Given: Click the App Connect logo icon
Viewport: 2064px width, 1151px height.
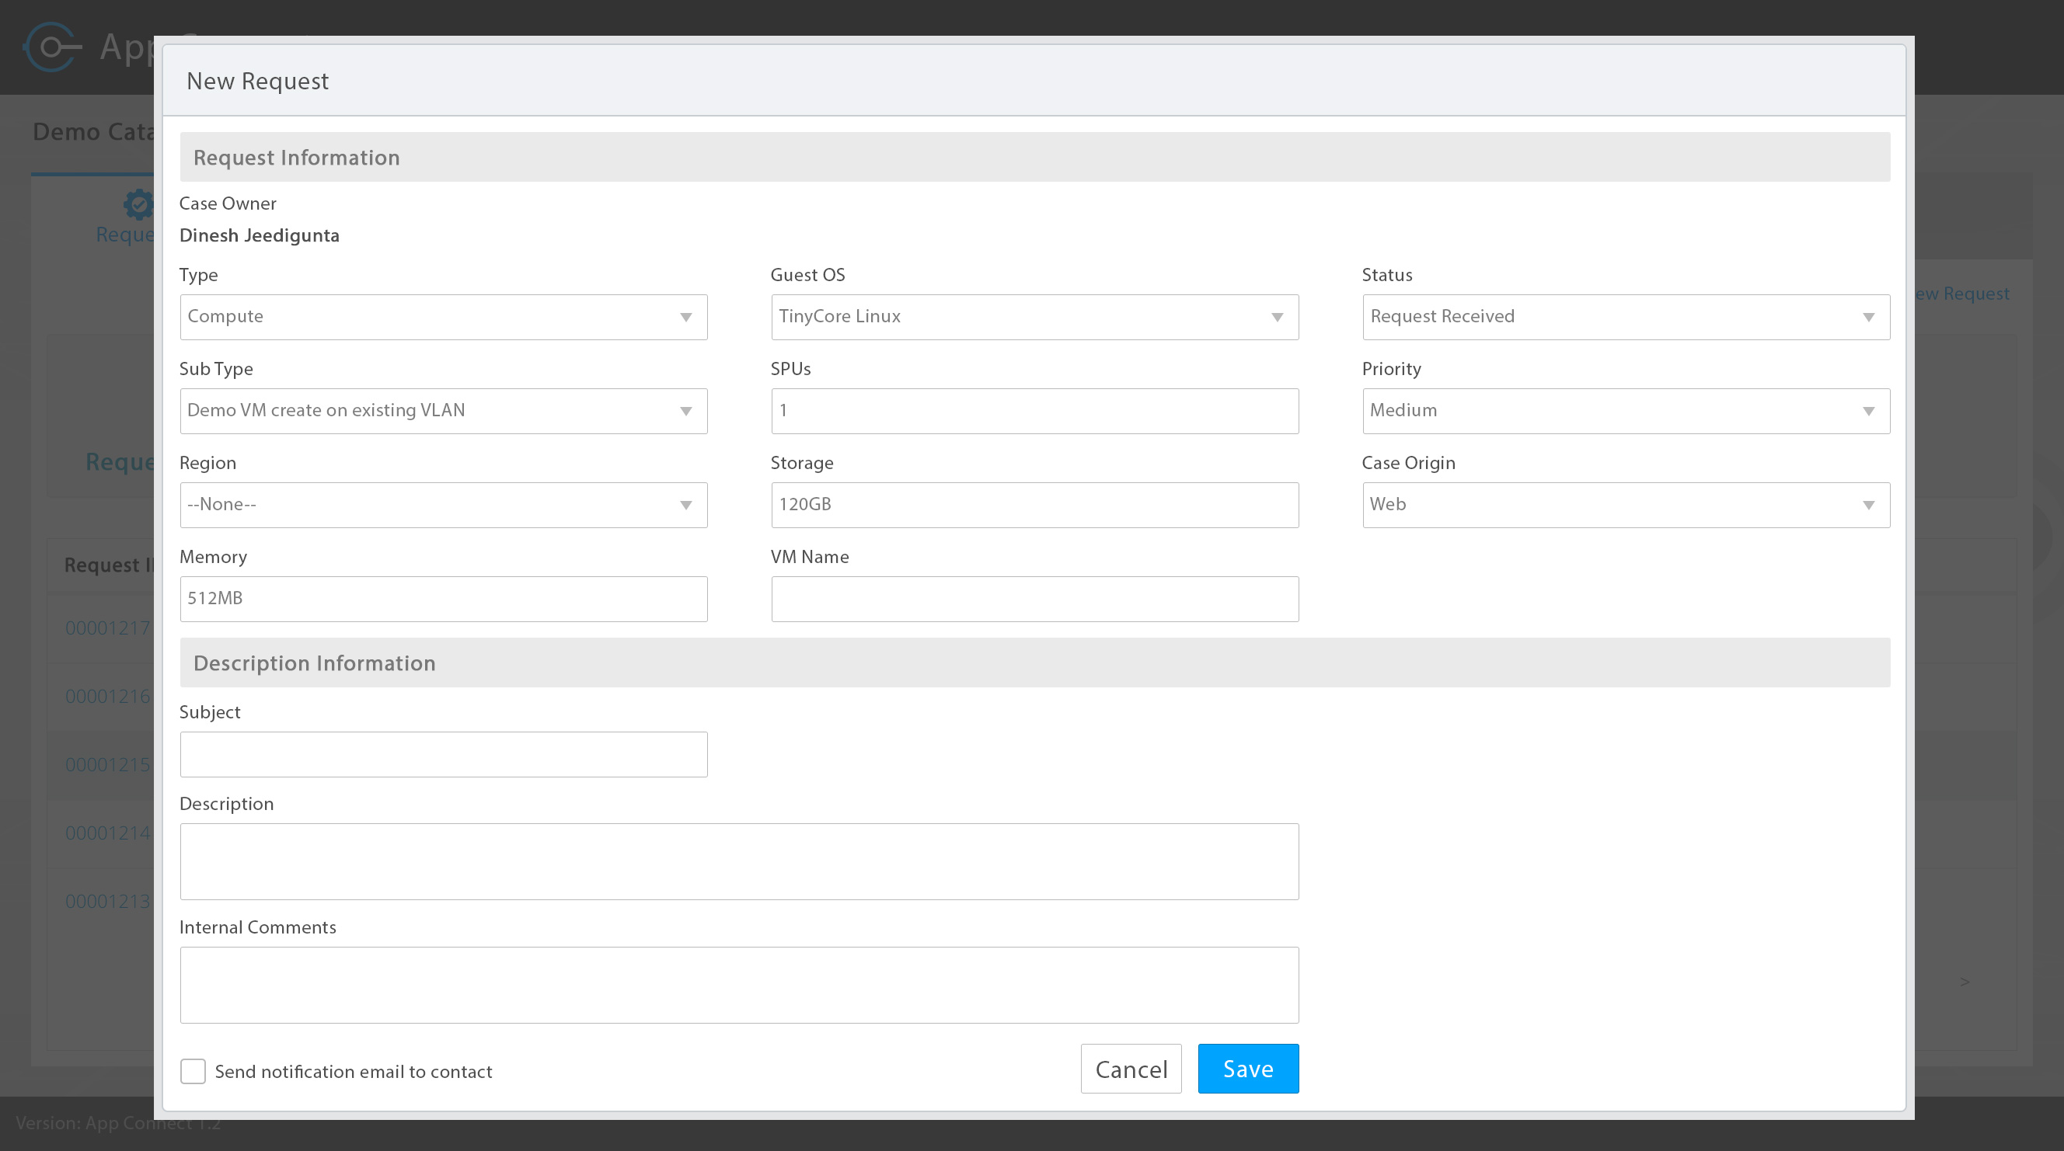Looking at the screenshot, I should pos(51,47).
